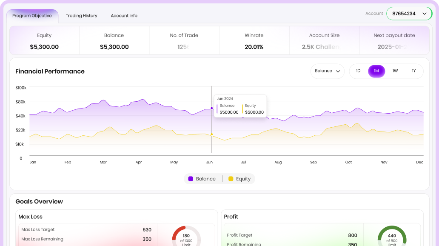439x246 pixels.
Task: Click the yellow equity point at Jun
Action: click(x=212, y=134)
